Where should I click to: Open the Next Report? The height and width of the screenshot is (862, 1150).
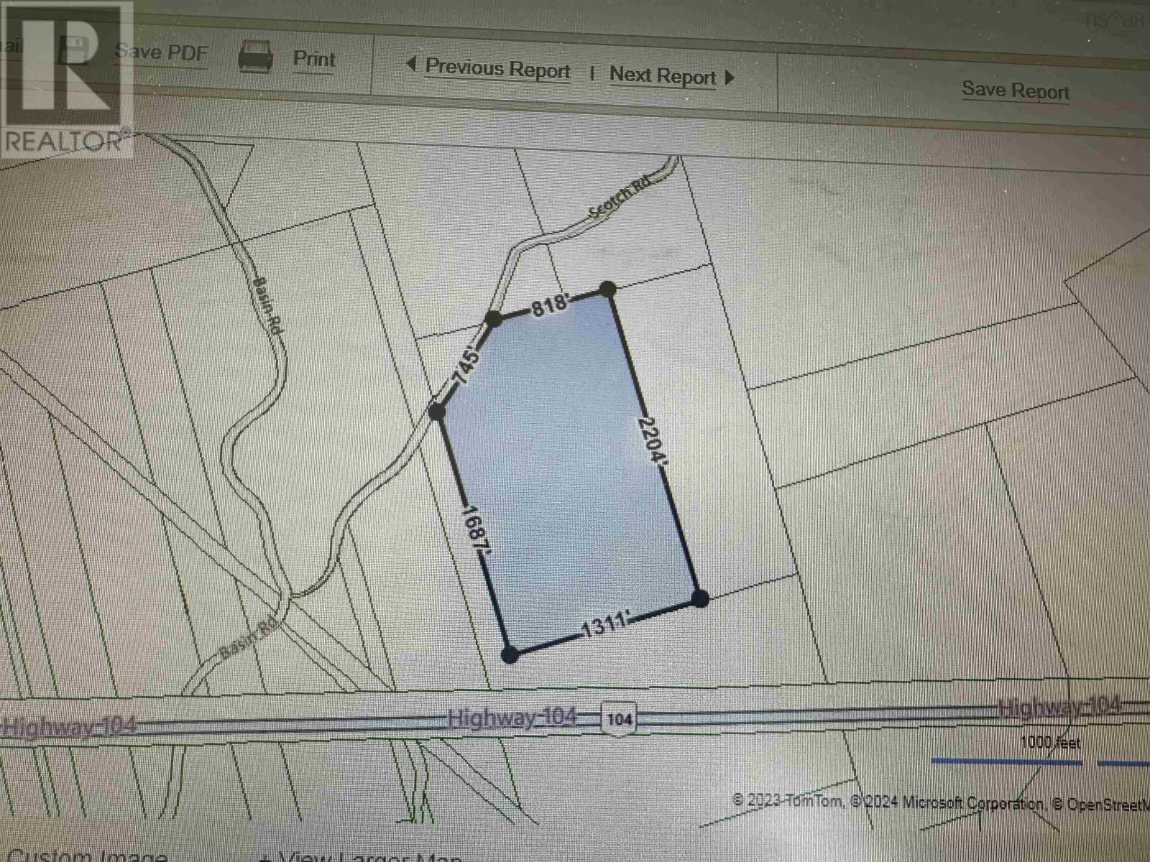click(663, 76)
